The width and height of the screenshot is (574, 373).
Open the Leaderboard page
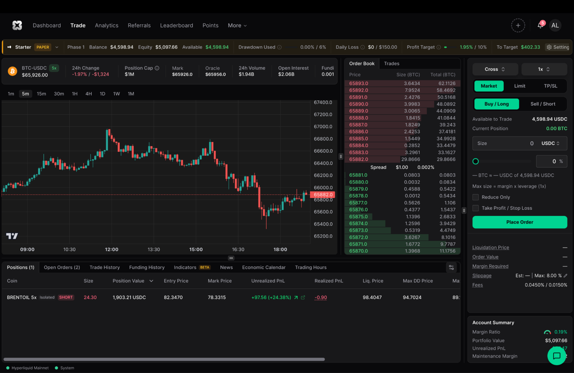[177, 25]
